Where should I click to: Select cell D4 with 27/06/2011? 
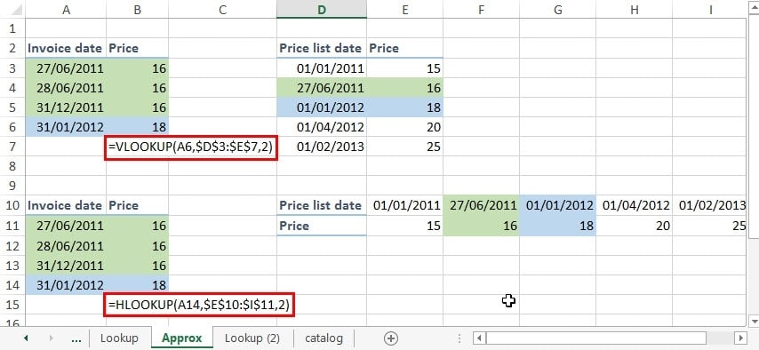pyautogui.click(x=322, y=88)
